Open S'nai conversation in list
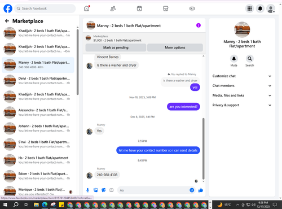Image resolution: width=282 pixels, height=209 pixels. (x=38, y=145)
